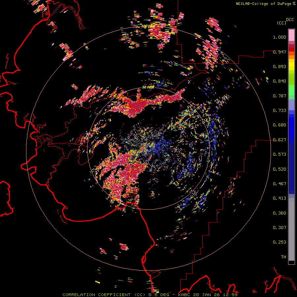297x297 pixels.
Task: Pick the light pink color bar segment
Action: [291, 35]
